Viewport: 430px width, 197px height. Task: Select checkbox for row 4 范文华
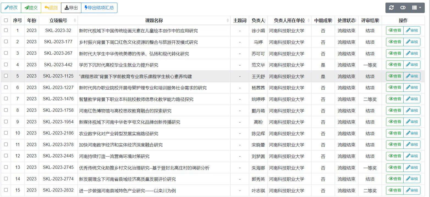pyautogui.click(x=6, y=65)
